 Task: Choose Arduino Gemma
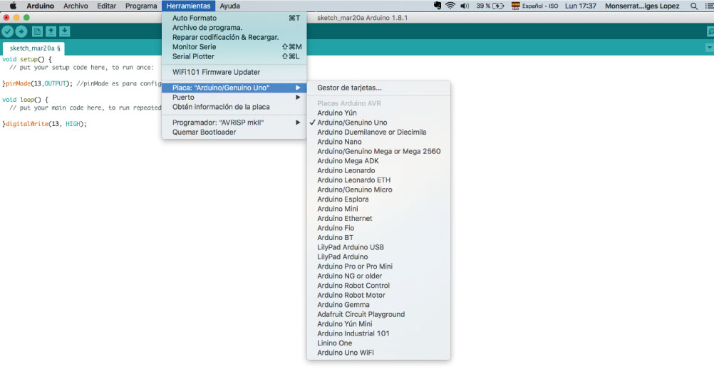[378, 304]
